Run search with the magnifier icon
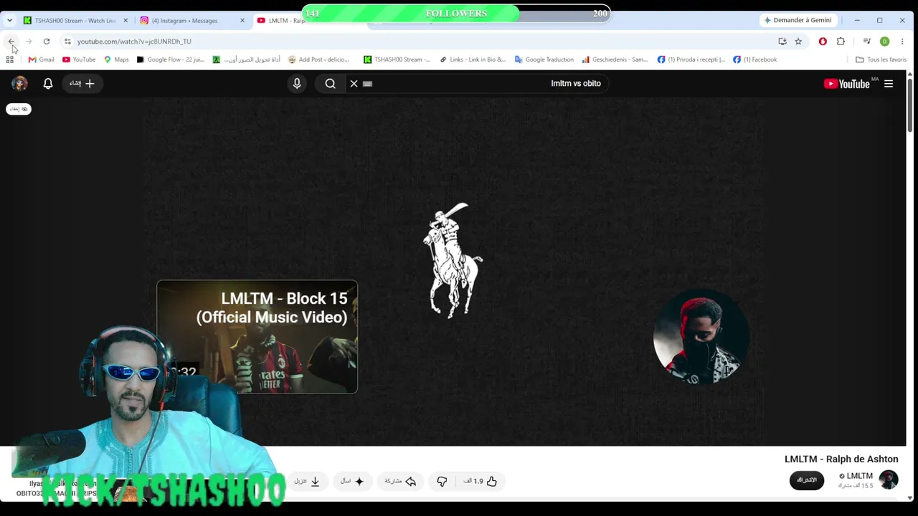This screenshot has width=918, height=516. click(x=330, y=84)
